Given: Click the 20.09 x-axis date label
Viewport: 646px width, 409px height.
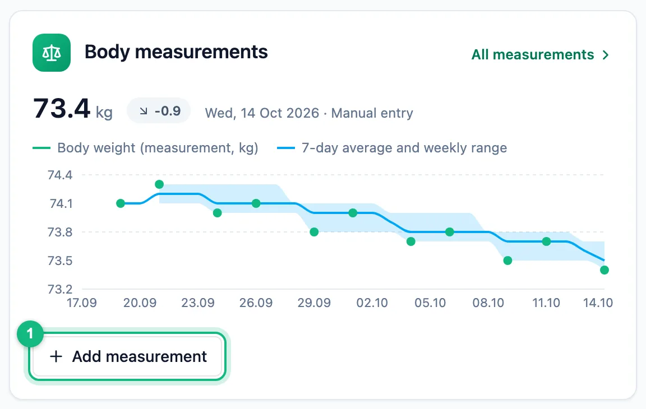Looking at the screenshot, I should (x=140, y=303).
